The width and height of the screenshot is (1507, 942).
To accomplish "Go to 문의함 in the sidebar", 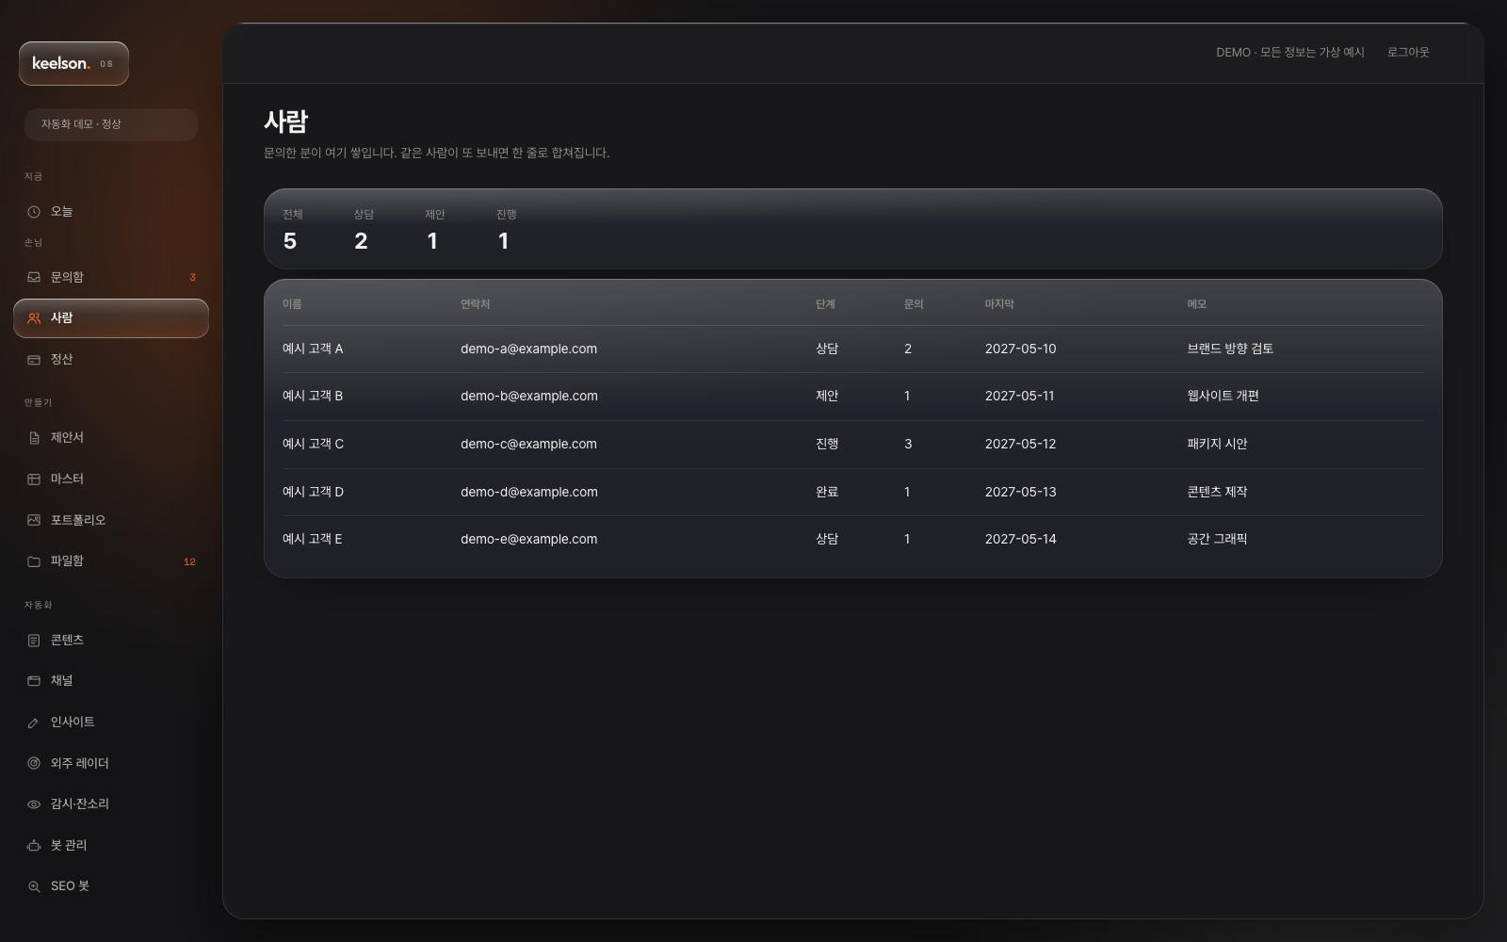I will [x=111, y=277].
